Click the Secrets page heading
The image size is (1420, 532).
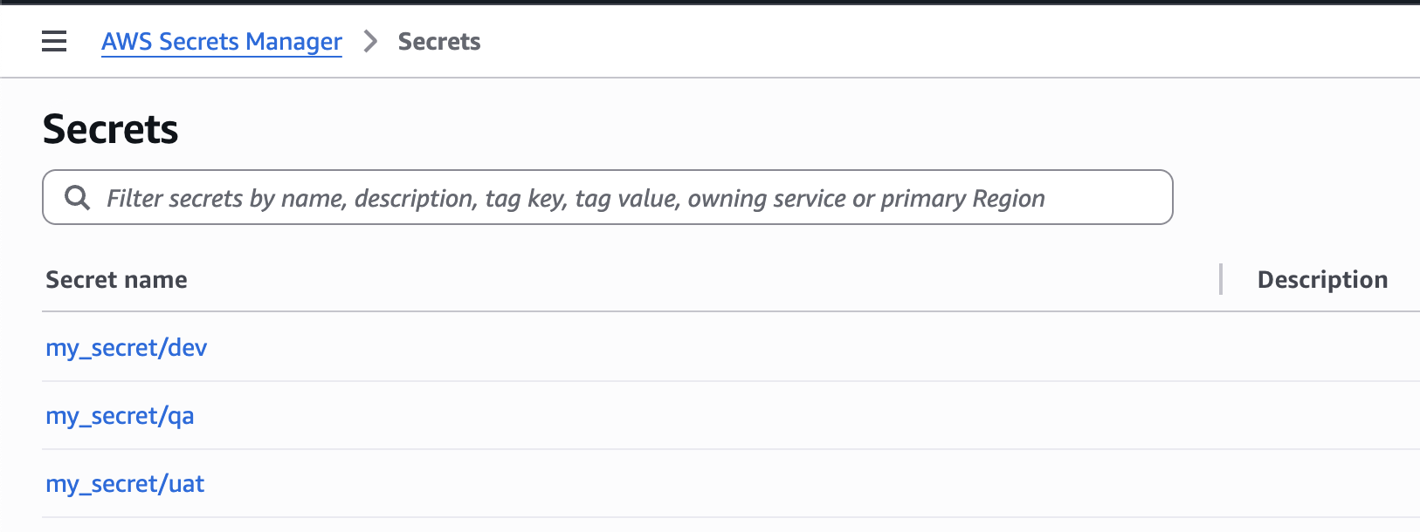(111, 129)
